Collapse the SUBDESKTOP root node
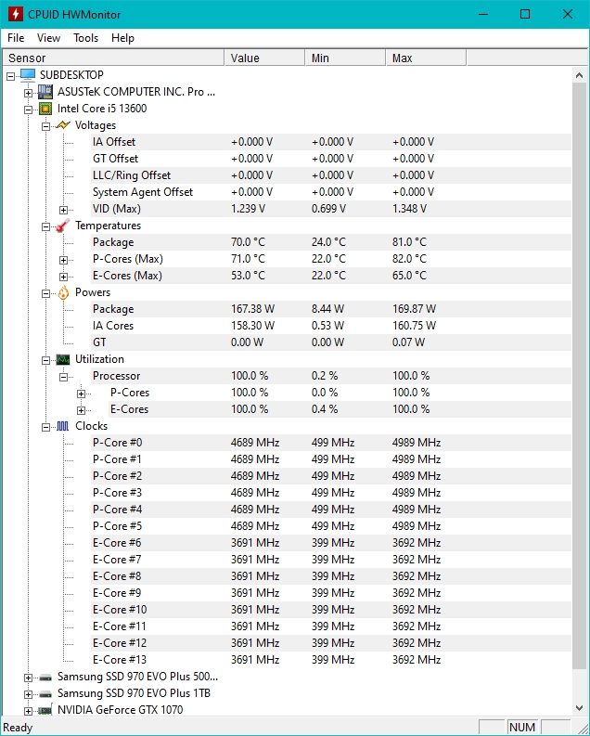 coord(11,76)
